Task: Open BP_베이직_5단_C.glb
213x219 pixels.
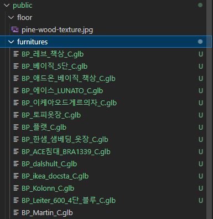Action: [55, 67]
